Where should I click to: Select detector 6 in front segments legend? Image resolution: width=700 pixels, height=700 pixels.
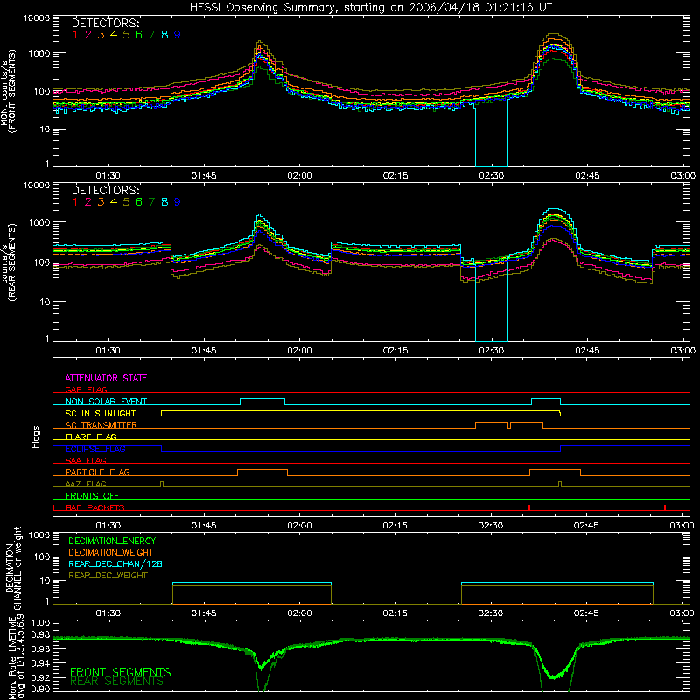(x=139, y=35)
